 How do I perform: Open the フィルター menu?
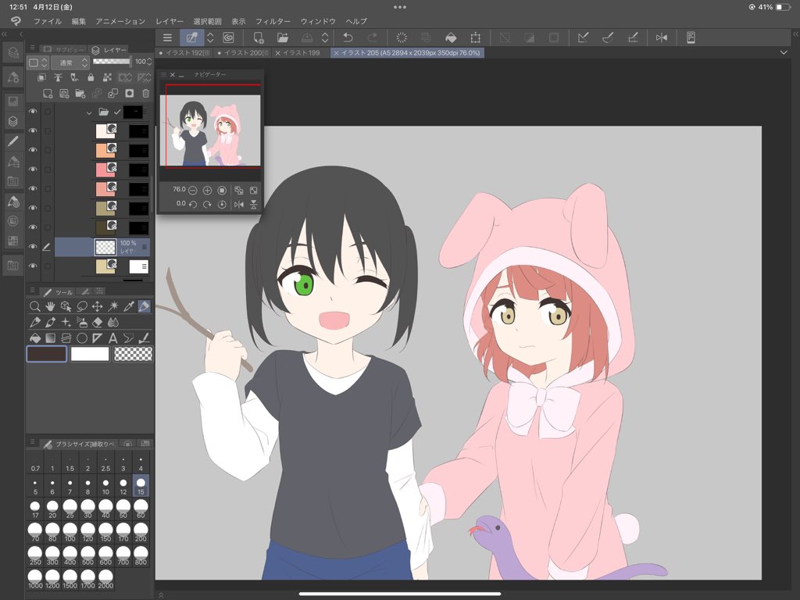tap(273, 21)
